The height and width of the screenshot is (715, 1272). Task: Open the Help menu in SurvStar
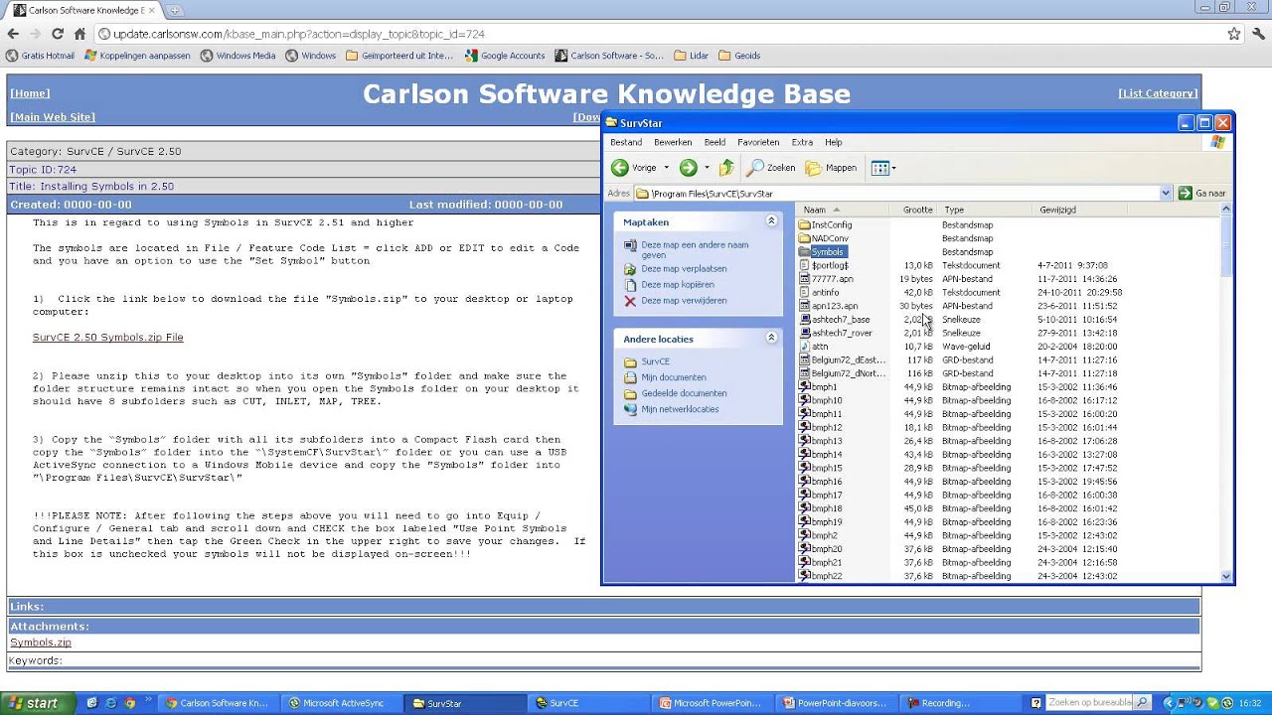[833, 142]
